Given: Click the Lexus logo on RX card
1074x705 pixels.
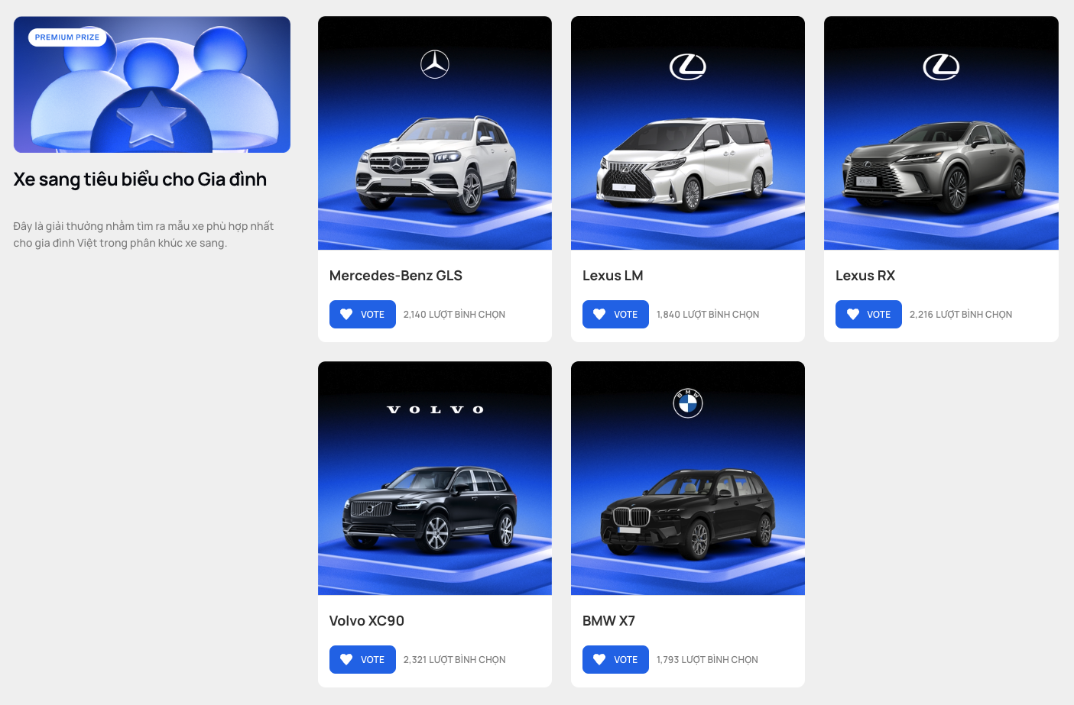Looking at the screenshot, I should click(941, 67).
